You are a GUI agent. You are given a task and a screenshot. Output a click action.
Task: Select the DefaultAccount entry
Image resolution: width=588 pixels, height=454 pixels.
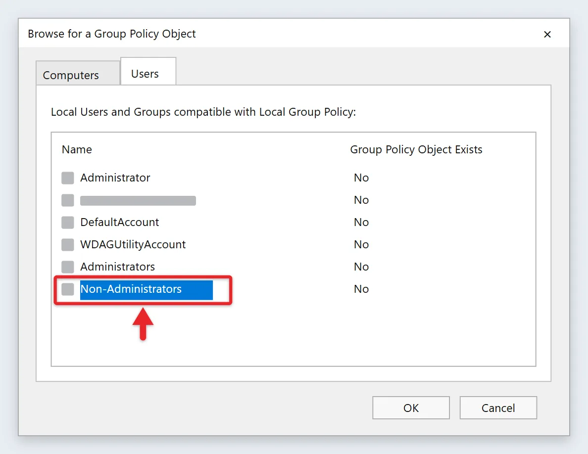[120, 222]
